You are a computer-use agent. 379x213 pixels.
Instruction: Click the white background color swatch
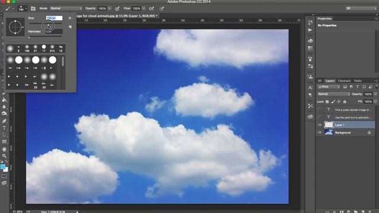tap(6, 170)
